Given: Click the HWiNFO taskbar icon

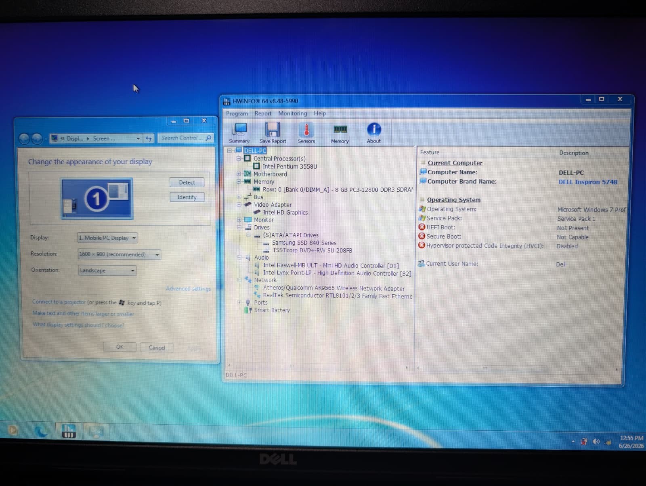Looking at the screenshot, I should coord(69,431).
